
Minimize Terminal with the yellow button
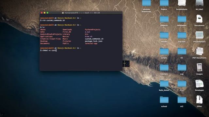44,13
